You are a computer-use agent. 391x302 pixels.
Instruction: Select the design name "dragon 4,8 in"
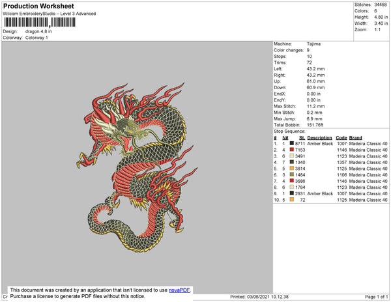[38, 31]
